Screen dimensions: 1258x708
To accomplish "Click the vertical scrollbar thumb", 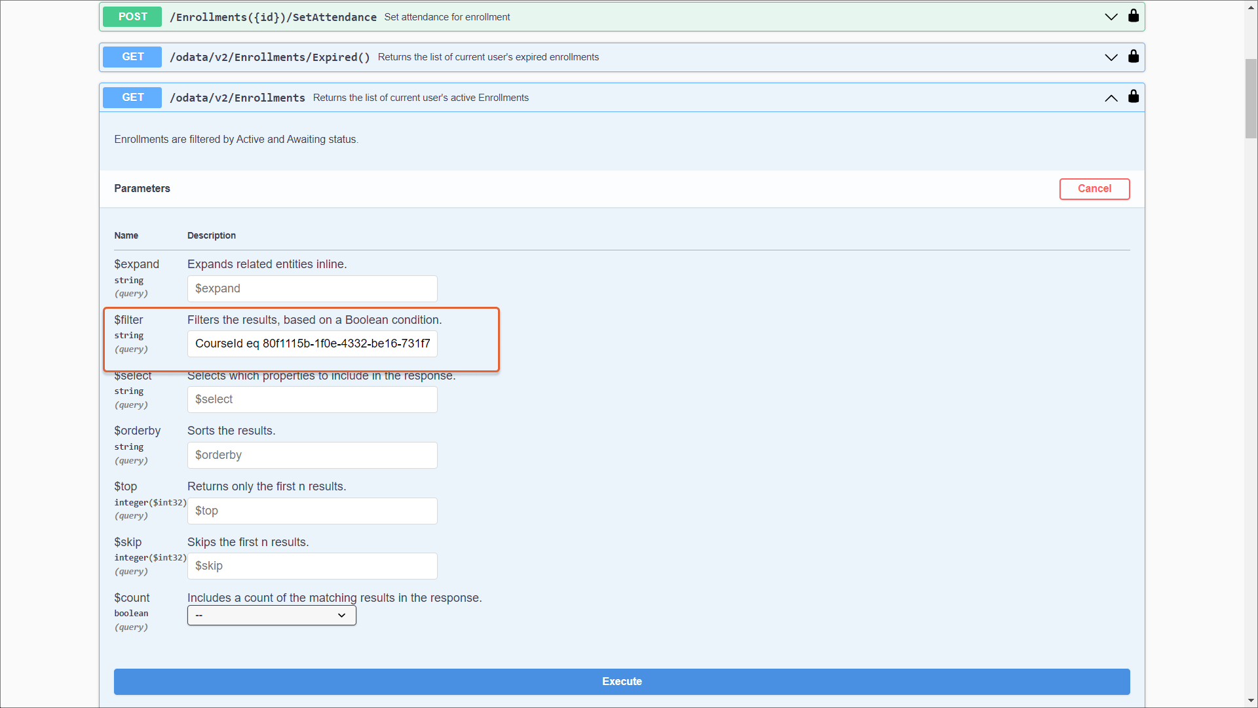I will (1251, 98).
